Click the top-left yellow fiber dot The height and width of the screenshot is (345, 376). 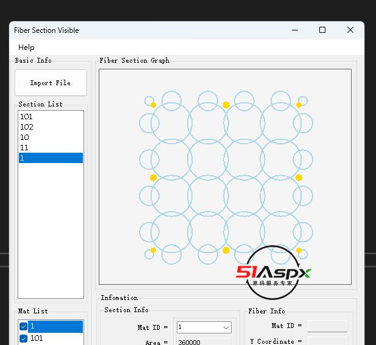click(x=153, y=105)
